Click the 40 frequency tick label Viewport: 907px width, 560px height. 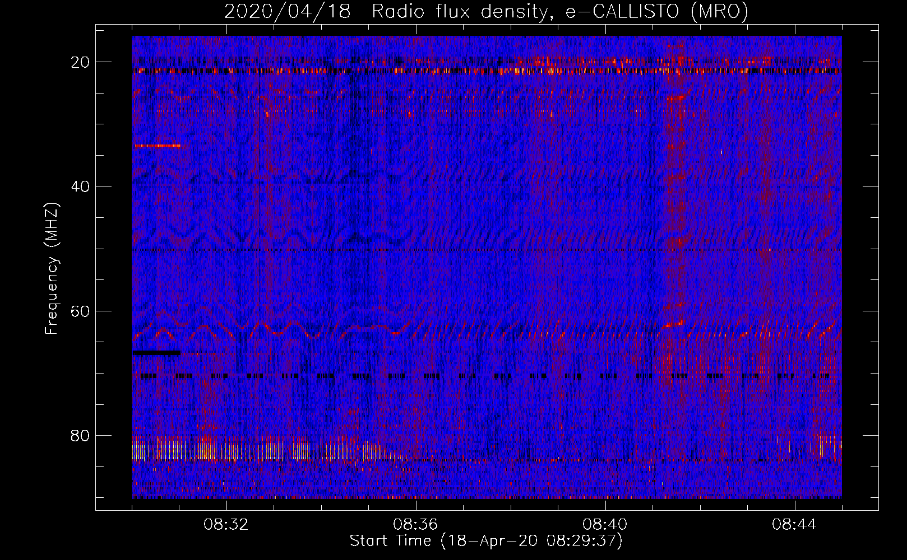80,186
